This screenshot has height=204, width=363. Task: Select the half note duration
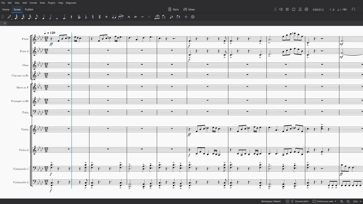coord(50,17)
